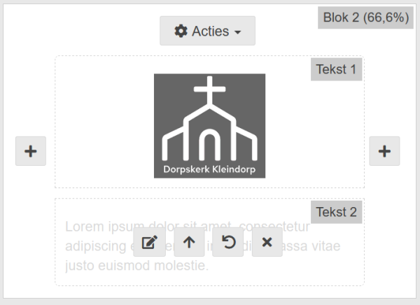Remove Tekst 2 with the X icon

click(267, 242)
